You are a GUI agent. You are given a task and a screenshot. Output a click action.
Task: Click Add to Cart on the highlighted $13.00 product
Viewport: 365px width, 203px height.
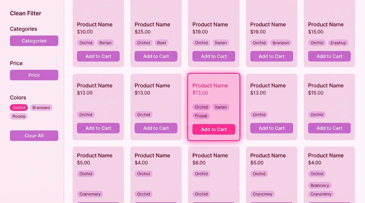pyautogui.click(x=214, y=129)
